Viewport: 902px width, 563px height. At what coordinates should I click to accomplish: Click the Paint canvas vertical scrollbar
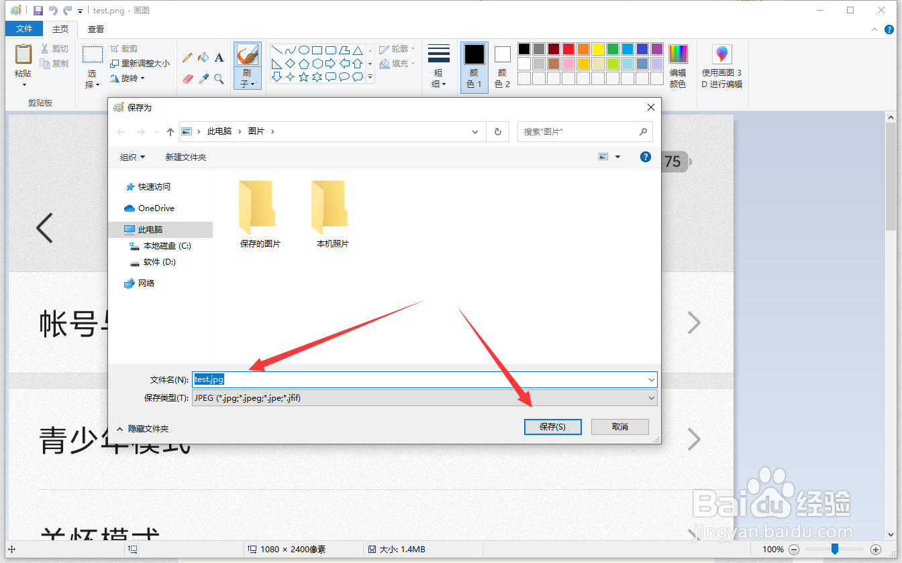[891, 326]
